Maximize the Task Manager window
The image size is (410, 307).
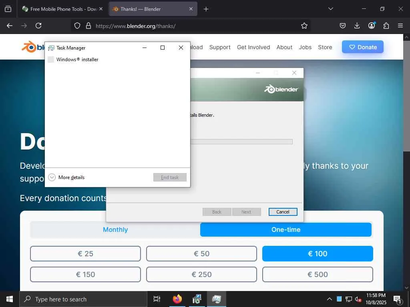[x=163, y=48]
